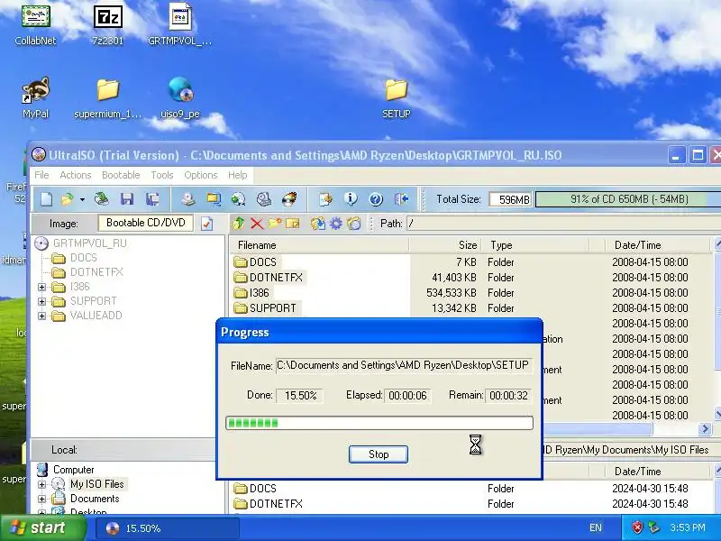Open the Actions menu
Screen dimensions: 721x541
tap(76, 175)
